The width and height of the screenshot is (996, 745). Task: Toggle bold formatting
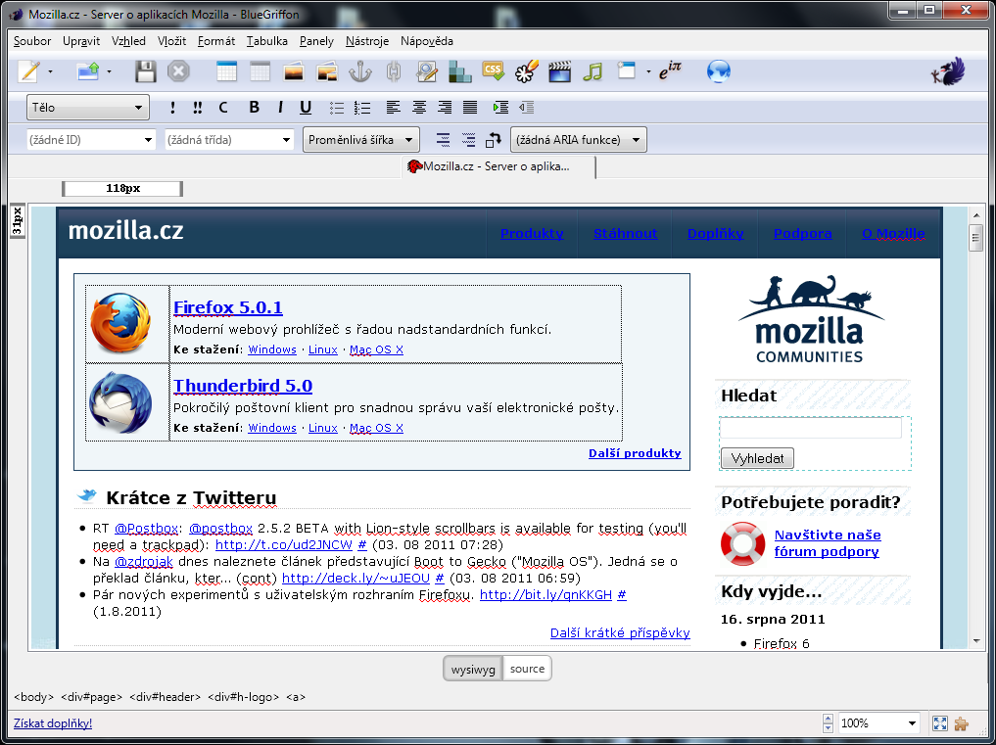click(254, 108)
